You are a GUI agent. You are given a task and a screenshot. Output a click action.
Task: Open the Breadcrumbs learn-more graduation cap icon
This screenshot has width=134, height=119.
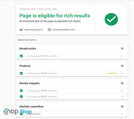(122, 48)
